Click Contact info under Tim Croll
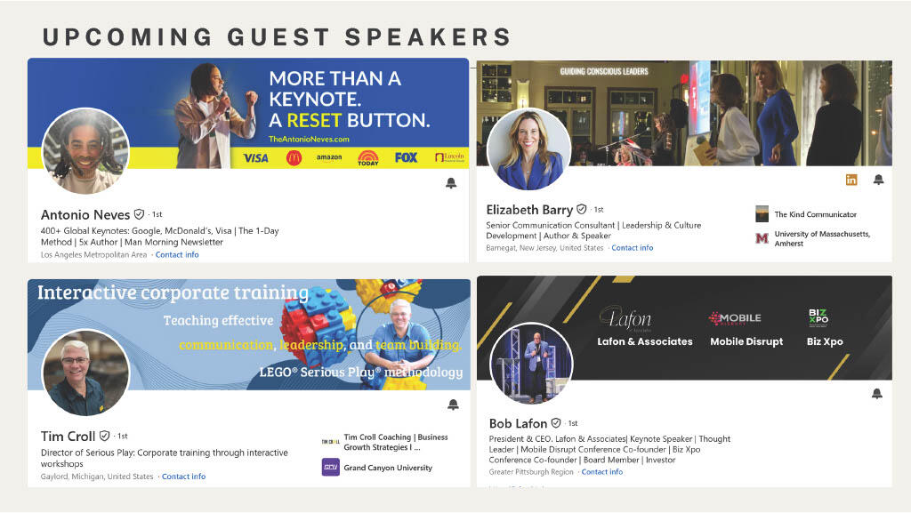This screenshot has height=513, width=911. point(183,477)
